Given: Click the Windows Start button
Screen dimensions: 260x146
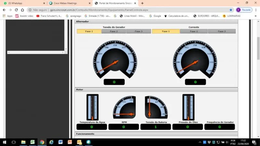Looking at the screenshot, I should click(x=5, y=142).
